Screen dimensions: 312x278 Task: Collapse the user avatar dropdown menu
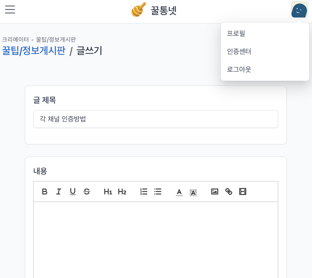click(299, 10)
